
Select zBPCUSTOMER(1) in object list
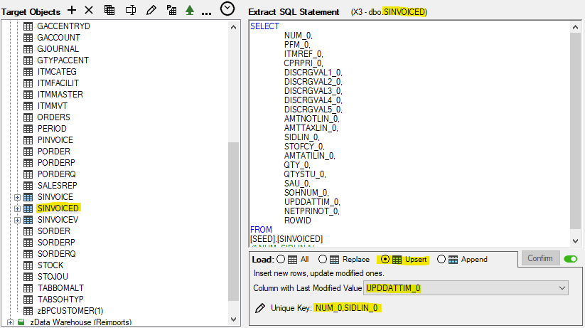tap(70, 311)
